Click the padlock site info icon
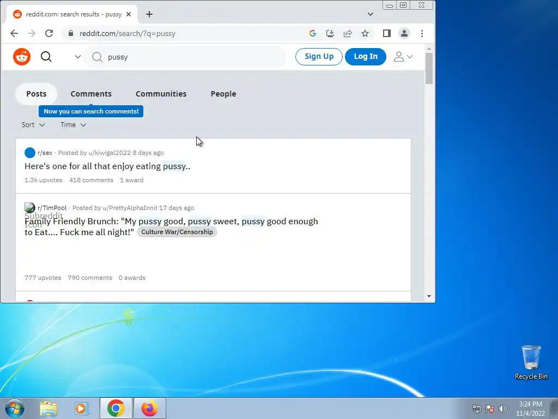 71,33
